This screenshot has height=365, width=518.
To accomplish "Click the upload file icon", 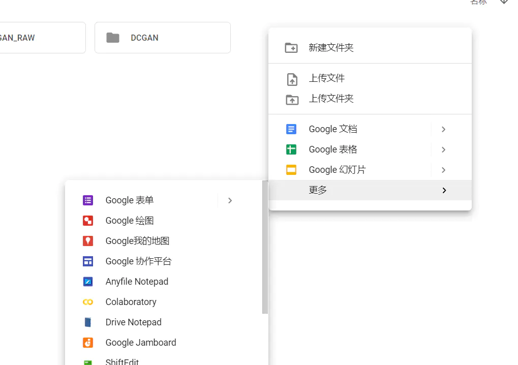I will pyautogui.click(x=292, y=79).
